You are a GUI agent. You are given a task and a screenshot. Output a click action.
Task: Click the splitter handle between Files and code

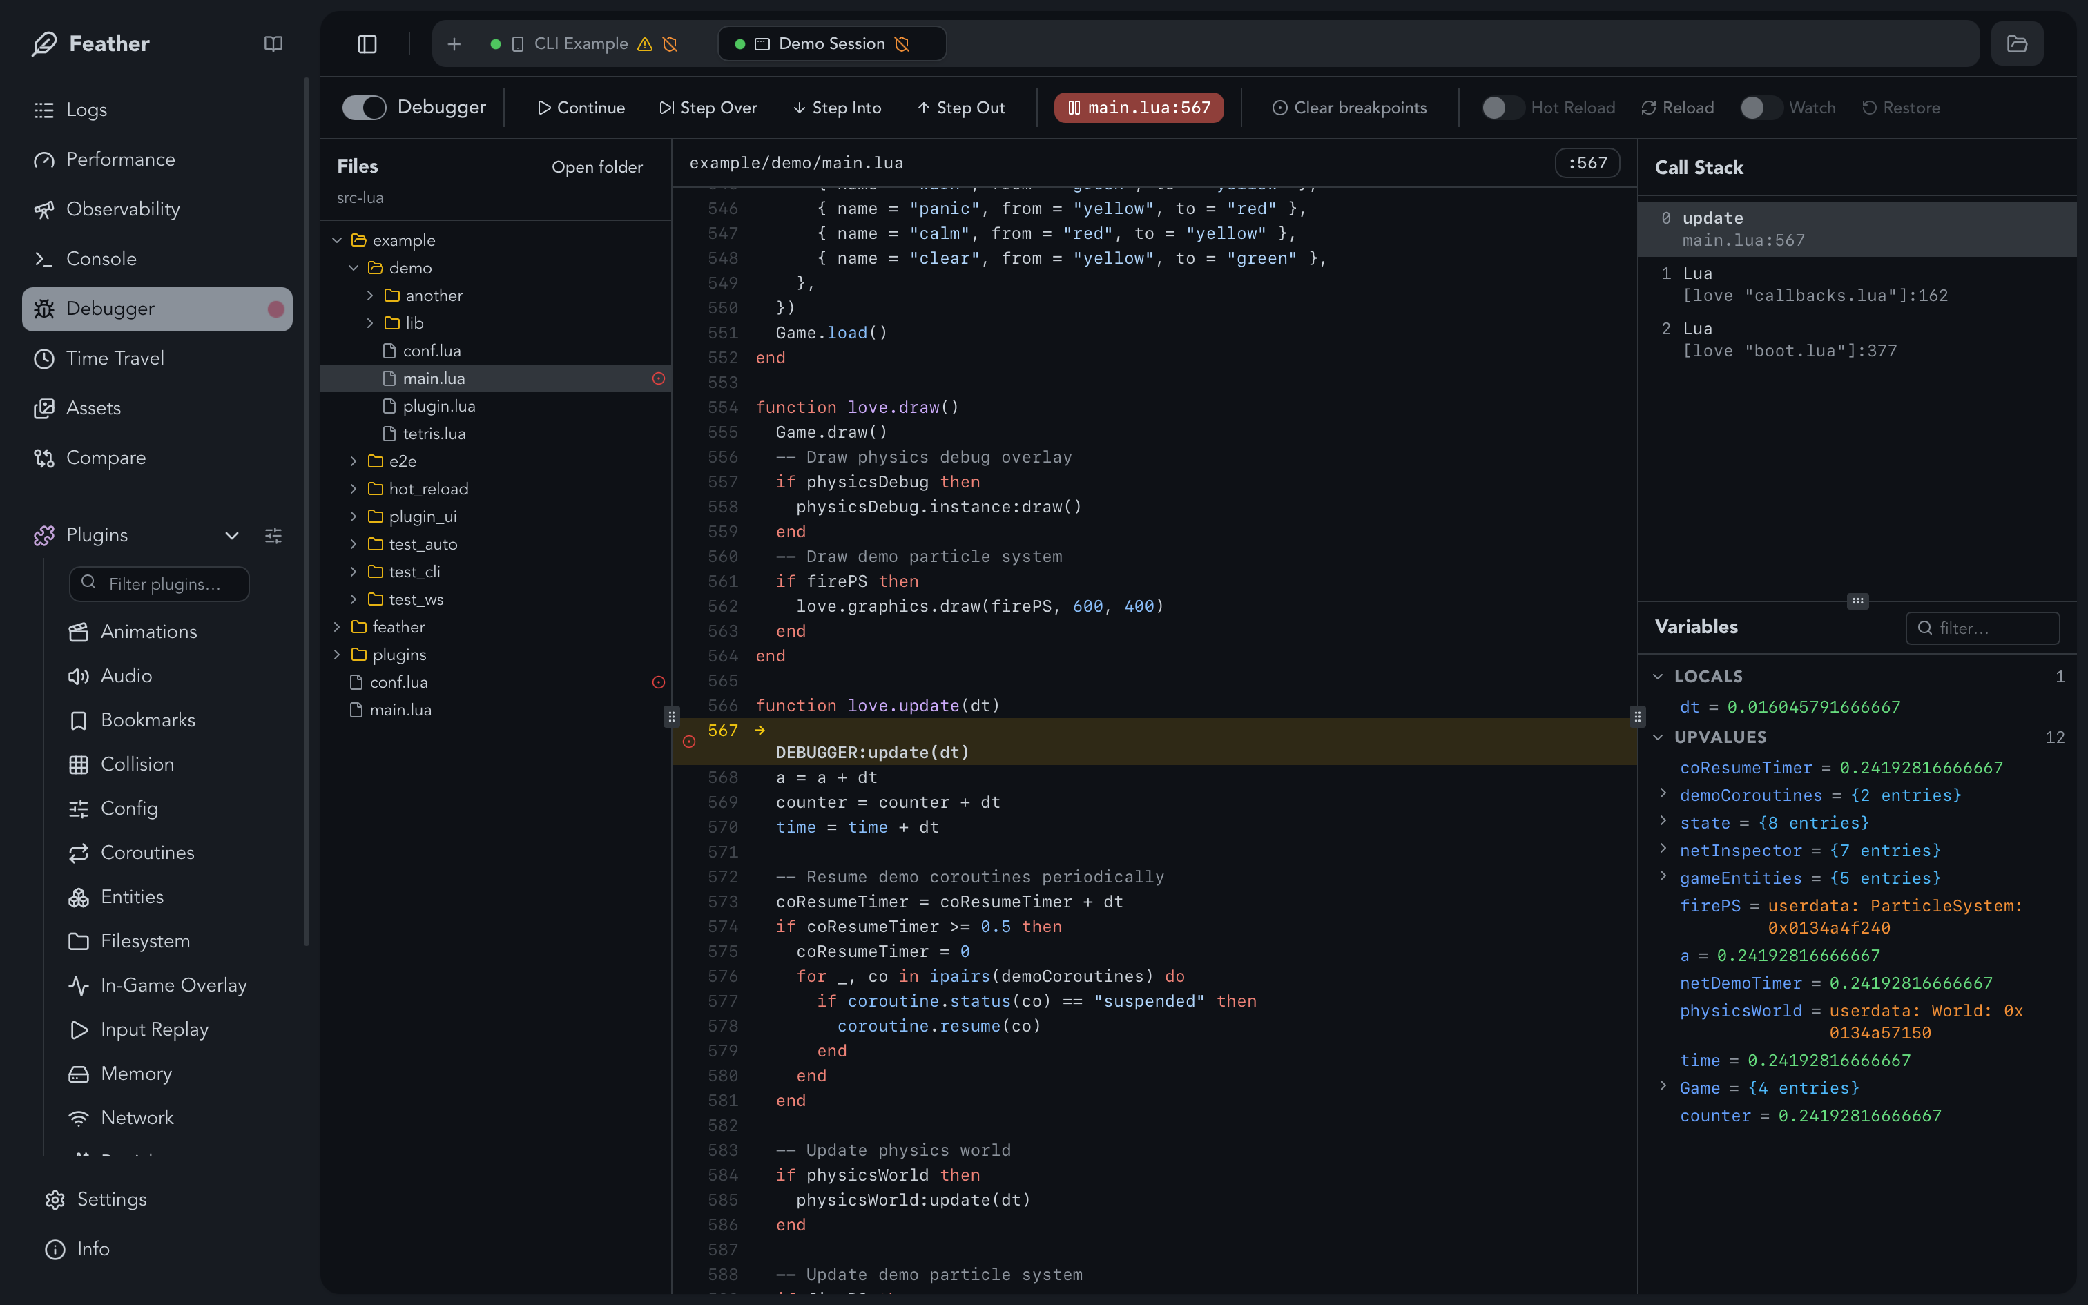click(x=671, y=717)
